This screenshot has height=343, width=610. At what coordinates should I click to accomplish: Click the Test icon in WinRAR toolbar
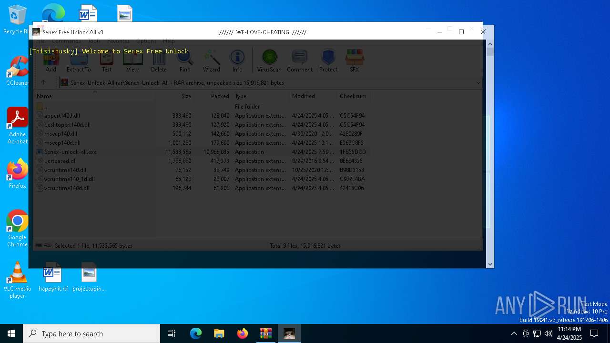click(x=107, y=61)
